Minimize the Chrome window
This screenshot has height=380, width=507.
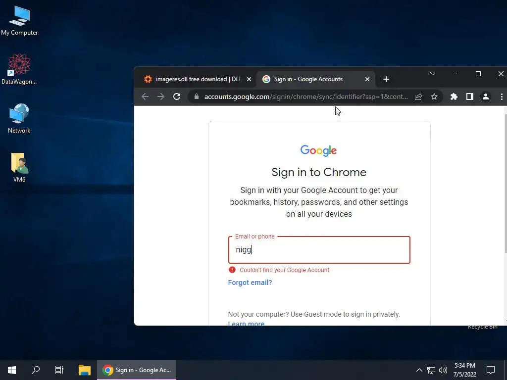click(456, 74)
